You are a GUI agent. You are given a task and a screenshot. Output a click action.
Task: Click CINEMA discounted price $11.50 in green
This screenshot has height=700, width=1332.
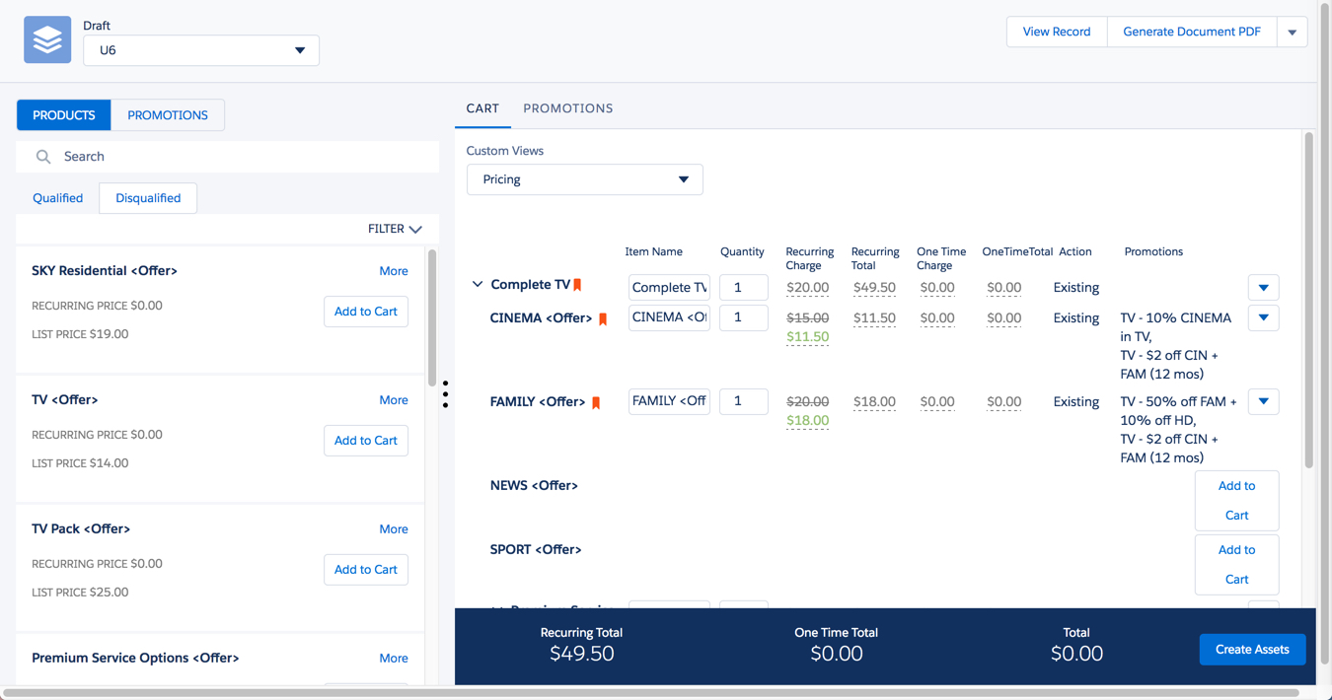click(807, 337)
